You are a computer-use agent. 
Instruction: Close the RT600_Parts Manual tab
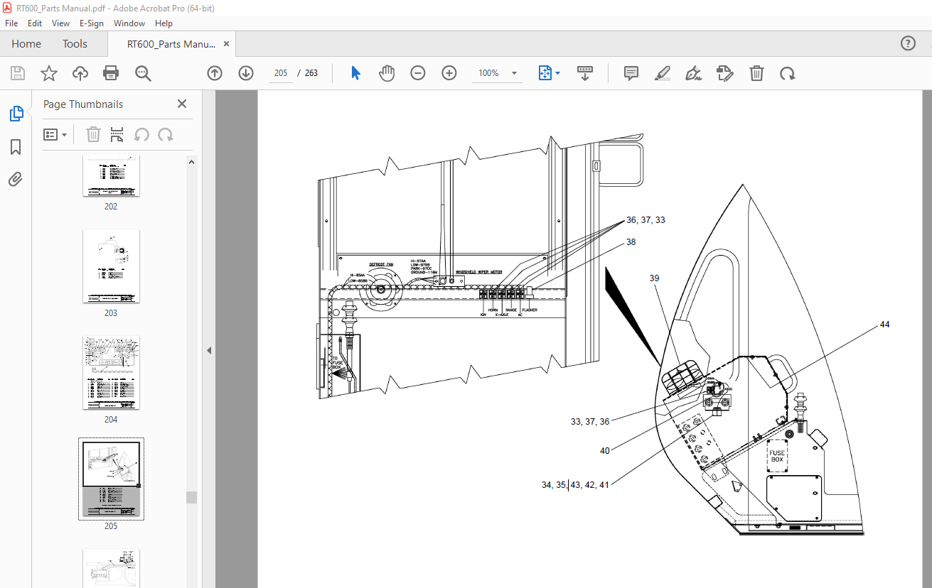[227, 44]
